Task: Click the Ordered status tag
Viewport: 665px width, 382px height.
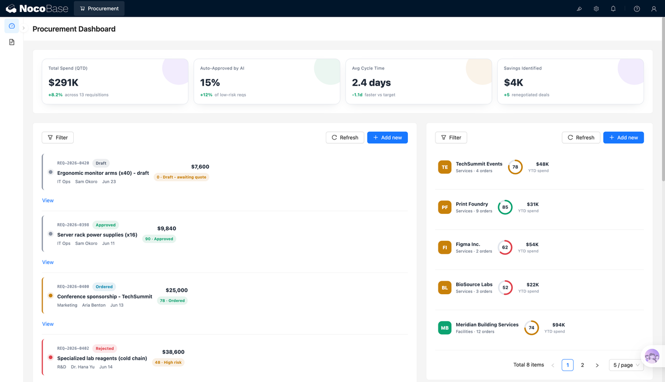Action: tap(104, 286)
